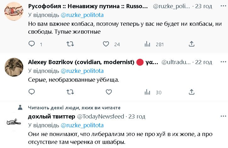Reply to the first tweet about колбаса

pos(32,44)
